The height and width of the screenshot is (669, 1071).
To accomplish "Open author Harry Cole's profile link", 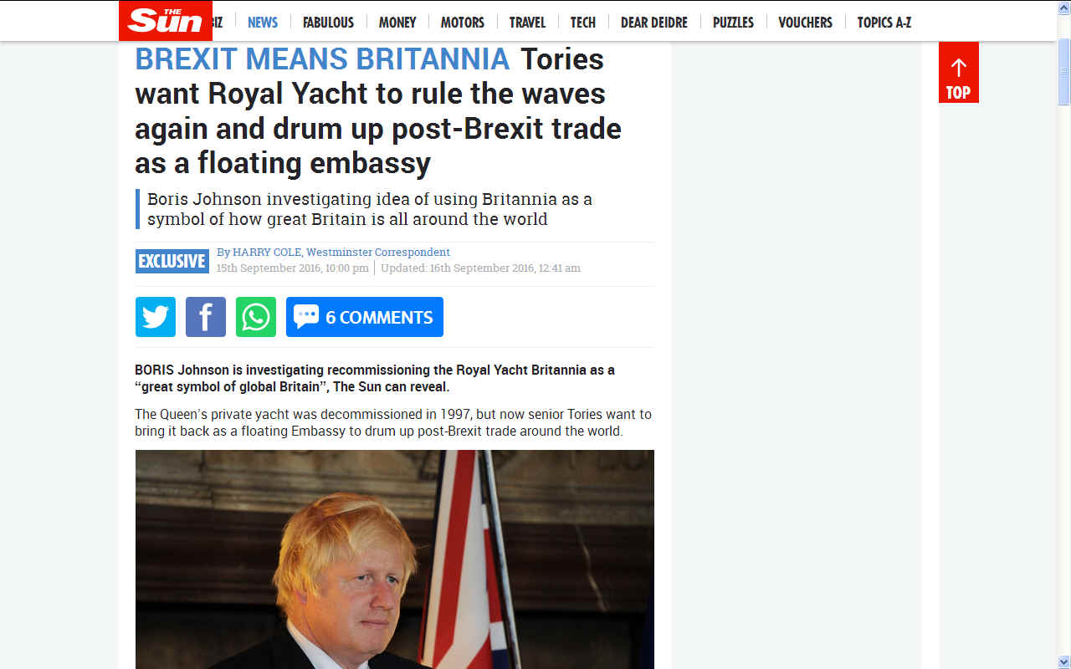I will pyautogui.click(x=267, y=252).
